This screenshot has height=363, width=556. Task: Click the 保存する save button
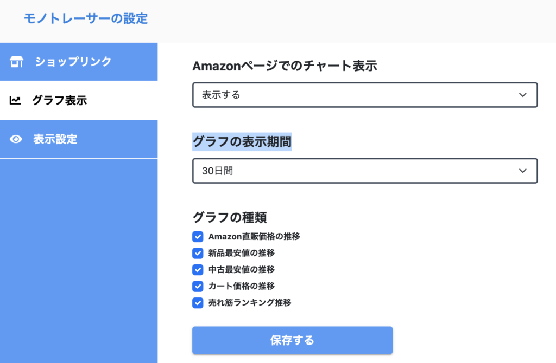[292, 340]
